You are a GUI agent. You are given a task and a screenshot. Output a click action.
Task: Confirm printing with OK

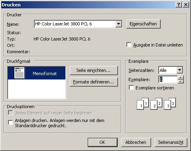[x=102, y=142]
